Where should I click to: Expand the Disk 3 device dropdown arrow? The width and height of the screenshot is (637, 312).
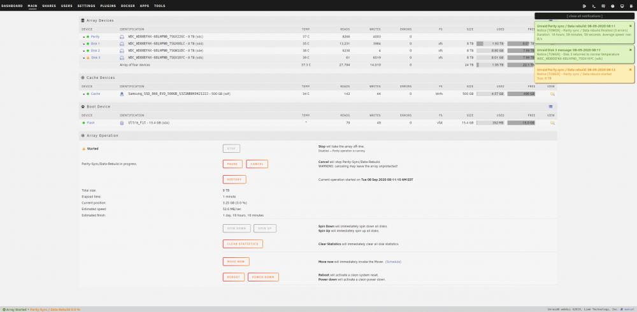pos(84,58)
